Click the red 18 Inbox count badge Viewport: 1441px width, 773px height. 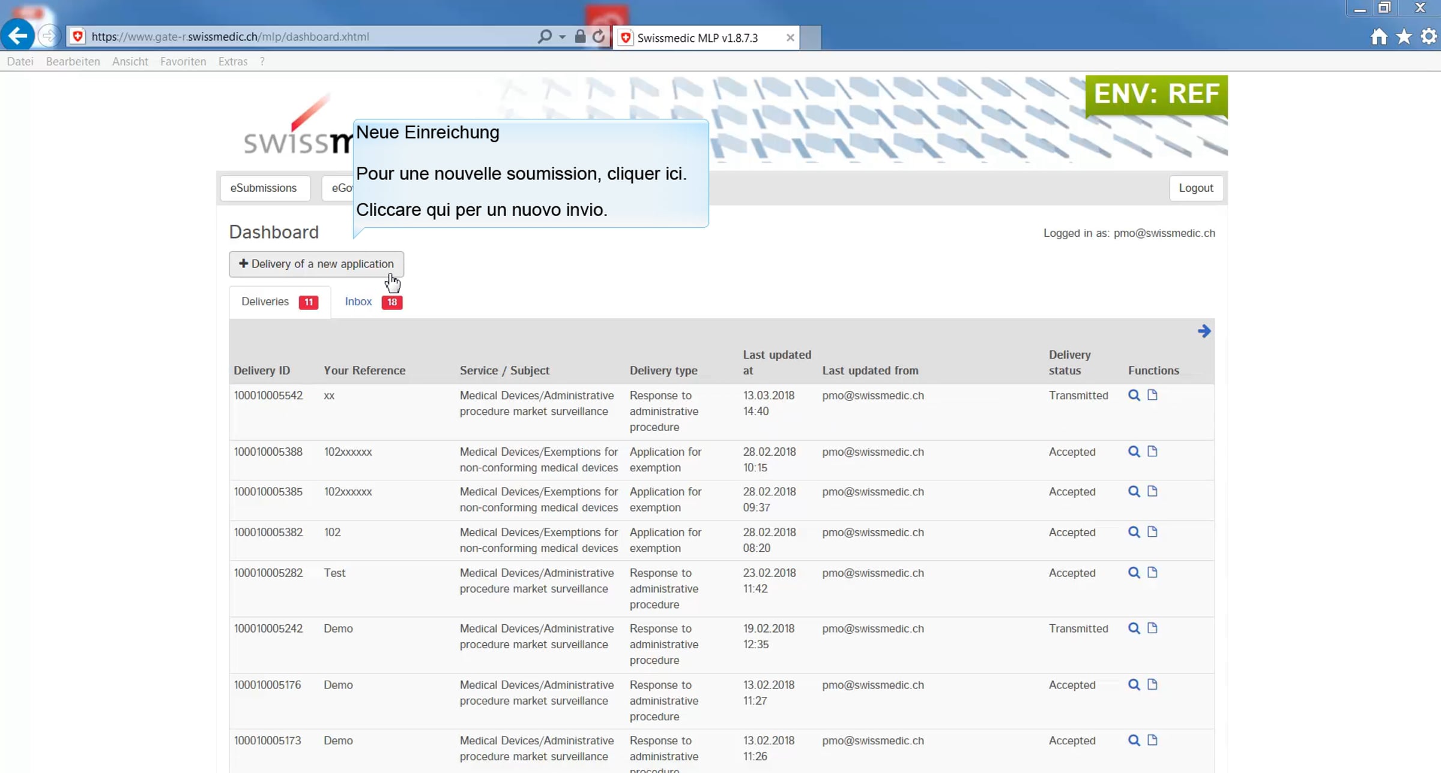click(x=391, y=302)
